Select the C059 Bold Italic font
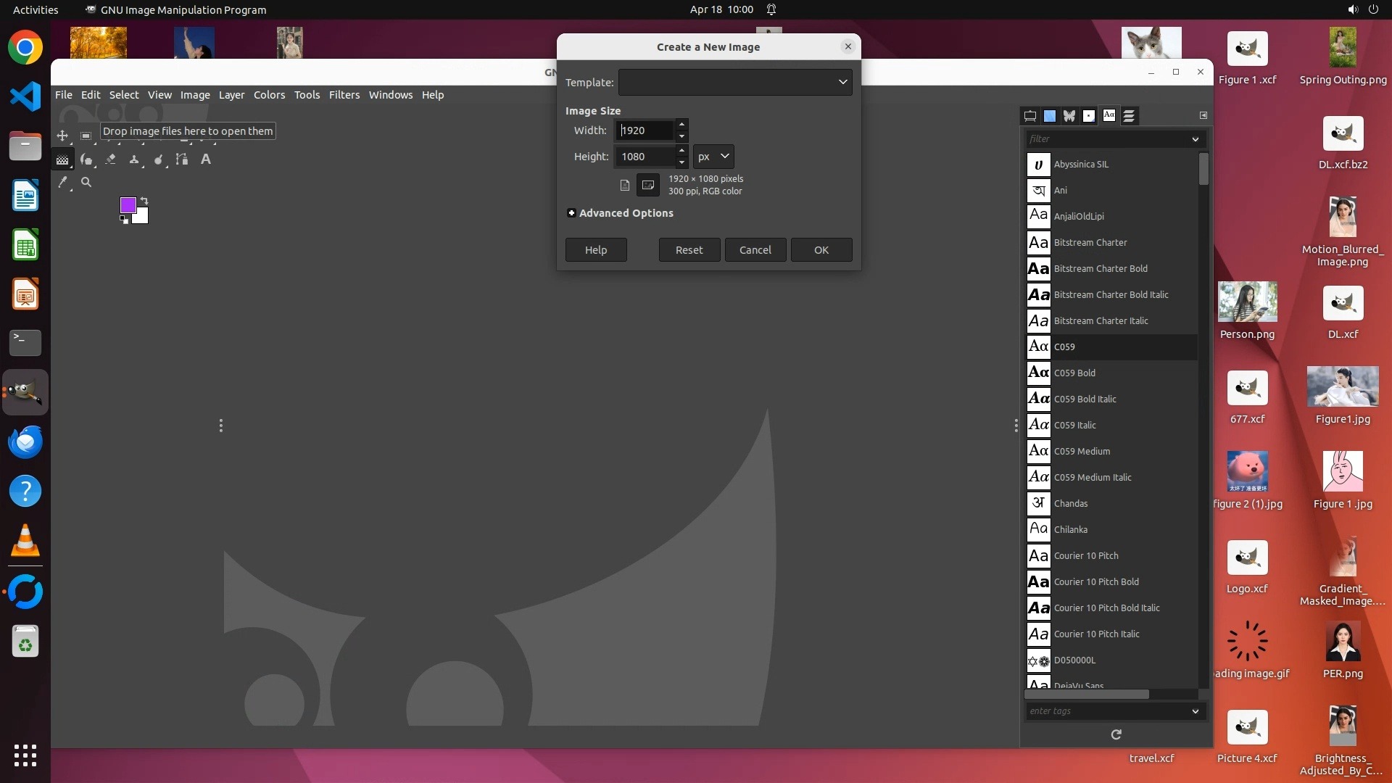The image size is (1392, 783). pos(1085,399)
